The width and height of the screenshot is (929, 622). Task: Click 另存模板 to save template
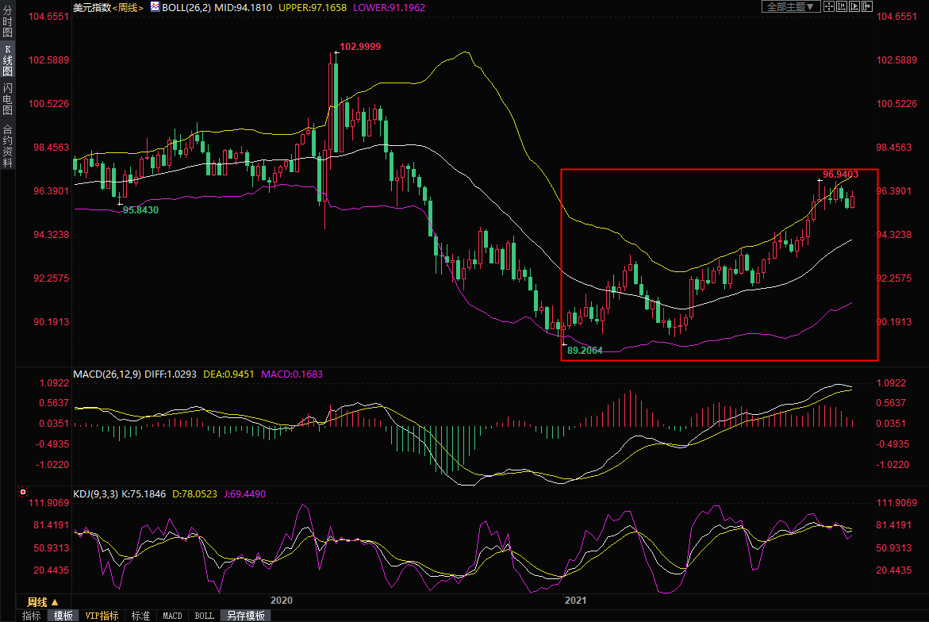click(x=245, y=616)
